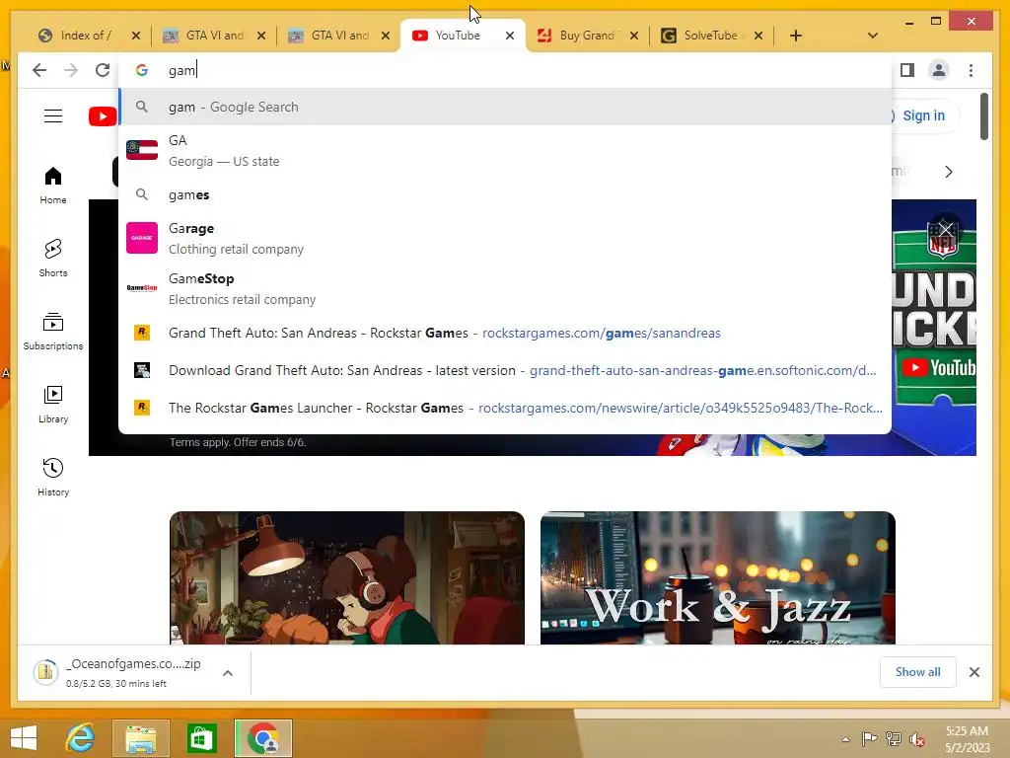This screenshot has height=758, width=1010.
Task: Click the YouTube logo
Action: [x=103, y=116]
